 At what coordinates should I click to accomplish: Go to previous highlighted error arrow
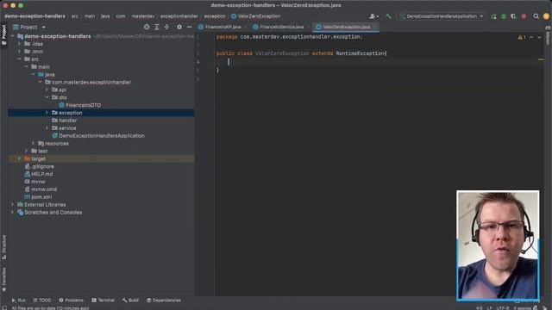(531, 37)
